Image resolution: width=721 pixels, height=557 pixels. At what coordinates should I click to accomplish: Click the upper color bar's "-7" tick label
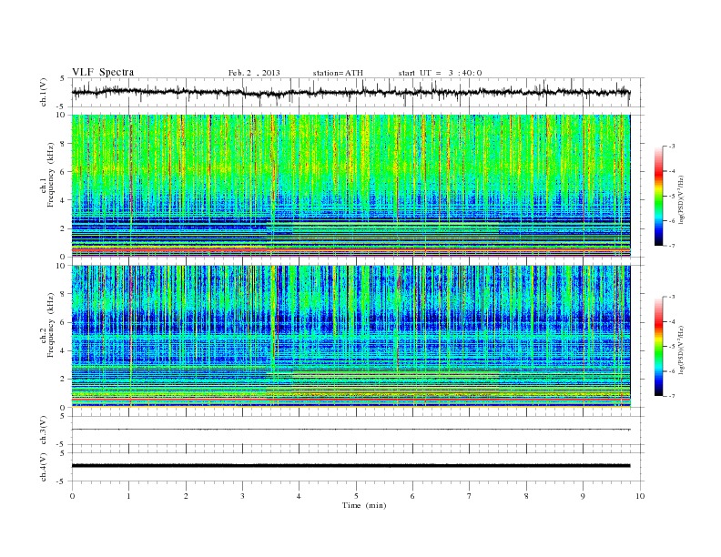coord(671,246)
